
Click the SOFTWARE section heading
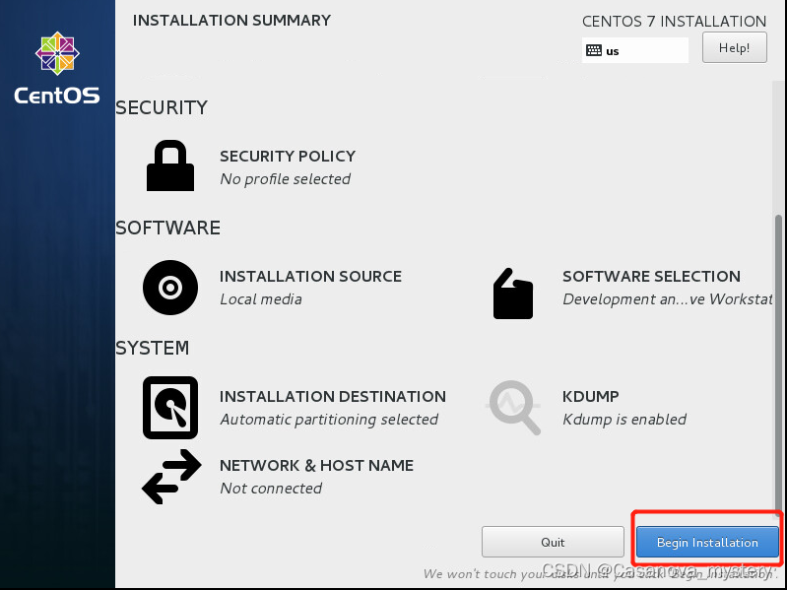[x=168, y=229]
